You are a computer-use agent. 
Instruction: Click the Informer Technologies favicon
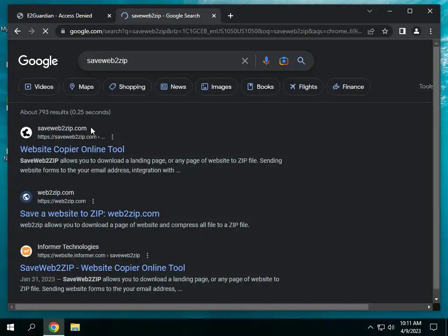[26, 251]
